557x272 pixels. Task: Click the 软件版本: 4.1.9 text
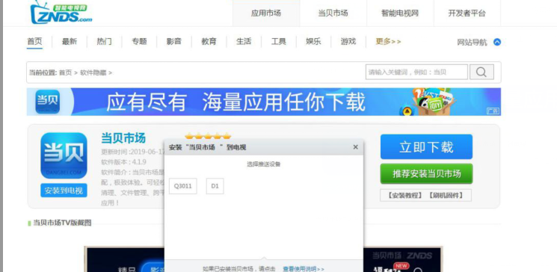[x=123, y=162]
